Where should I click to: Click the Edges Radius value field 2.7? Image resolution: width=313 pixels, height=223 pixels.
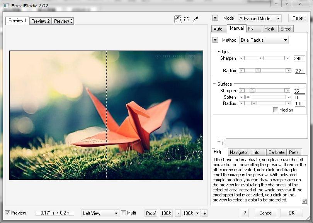300,71
